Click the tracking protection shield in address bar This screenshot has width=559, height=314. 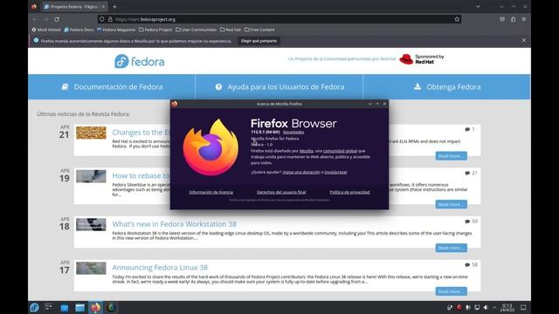tap(102, 19)
